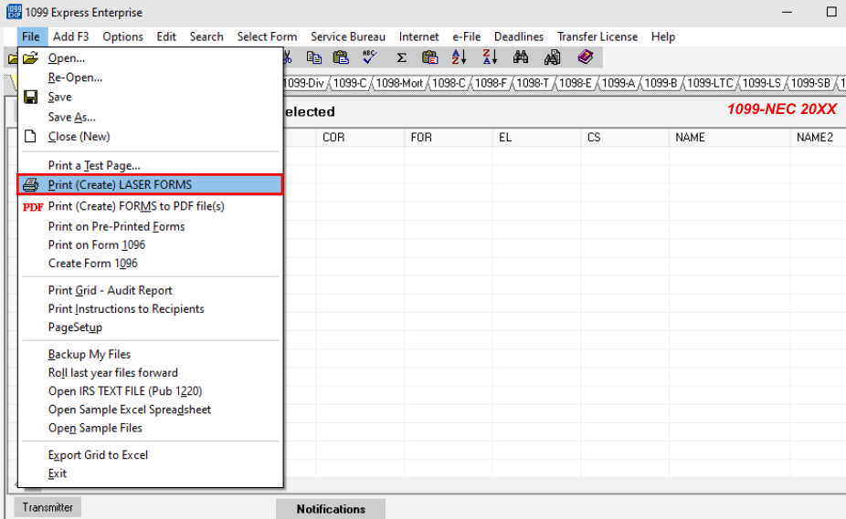Switch to the 1099-C form tab
This screenshot has height=519, width=846.
(x=350, y=83)
